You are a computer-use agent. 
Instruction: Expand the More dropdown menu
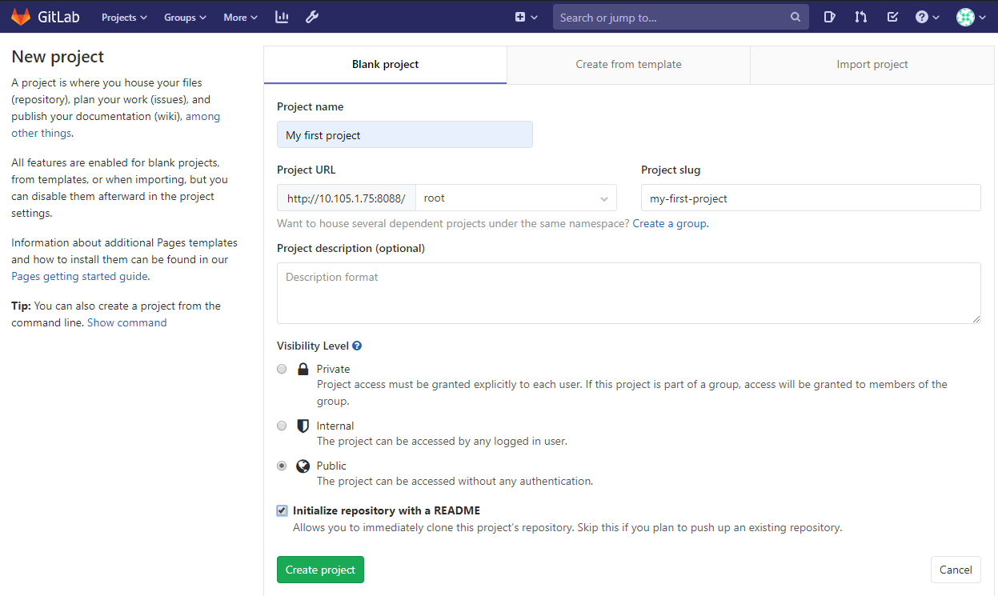point(240,17)
